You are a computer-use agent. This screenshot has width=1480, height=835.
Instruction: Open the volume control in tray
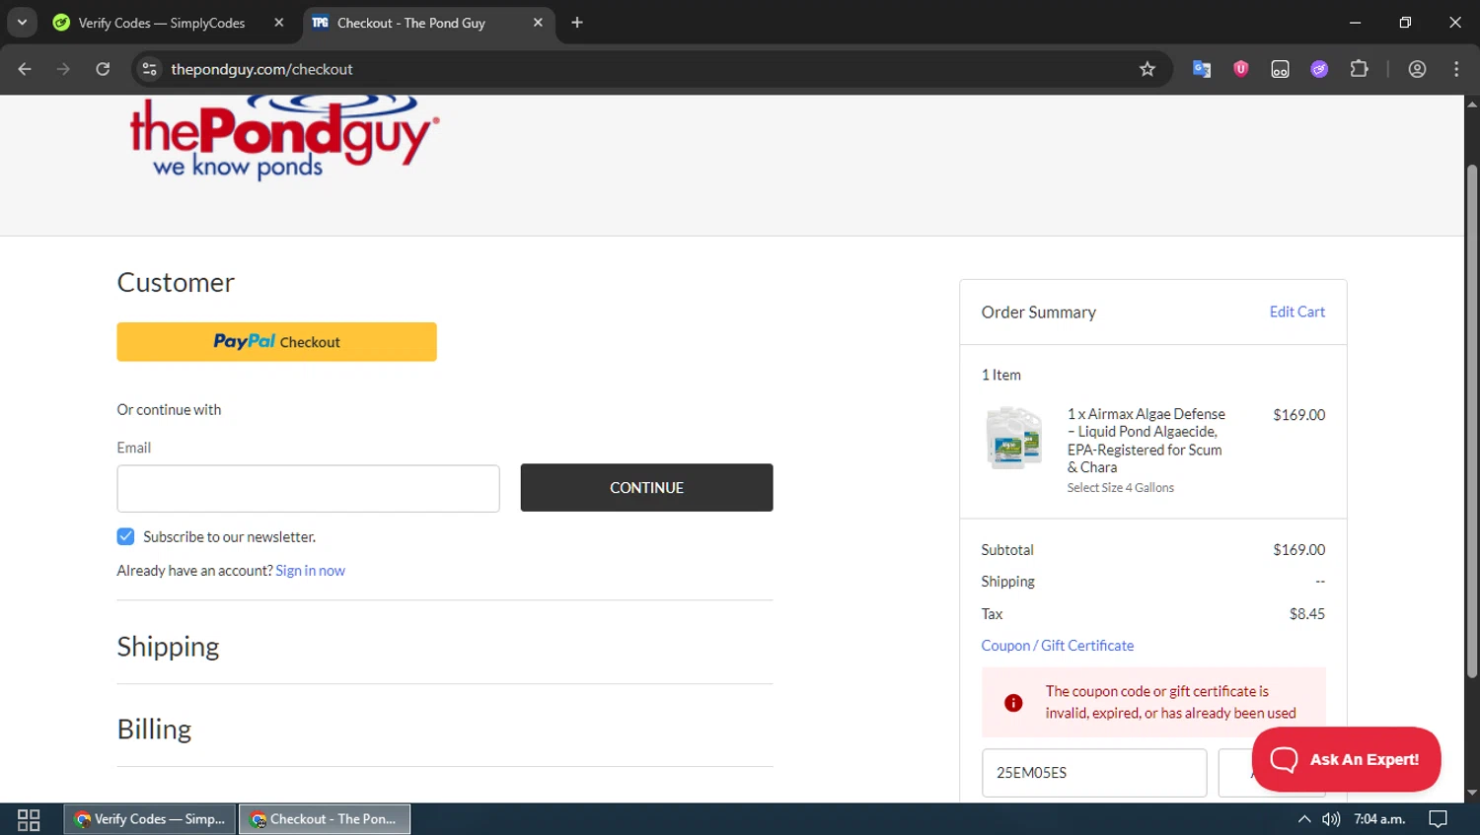pyautogui.click(x=1331, y=819)
